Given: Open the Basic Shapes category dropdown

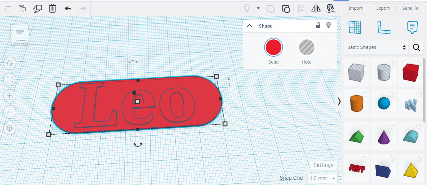Looking at the screenshot, I should 376,47.
